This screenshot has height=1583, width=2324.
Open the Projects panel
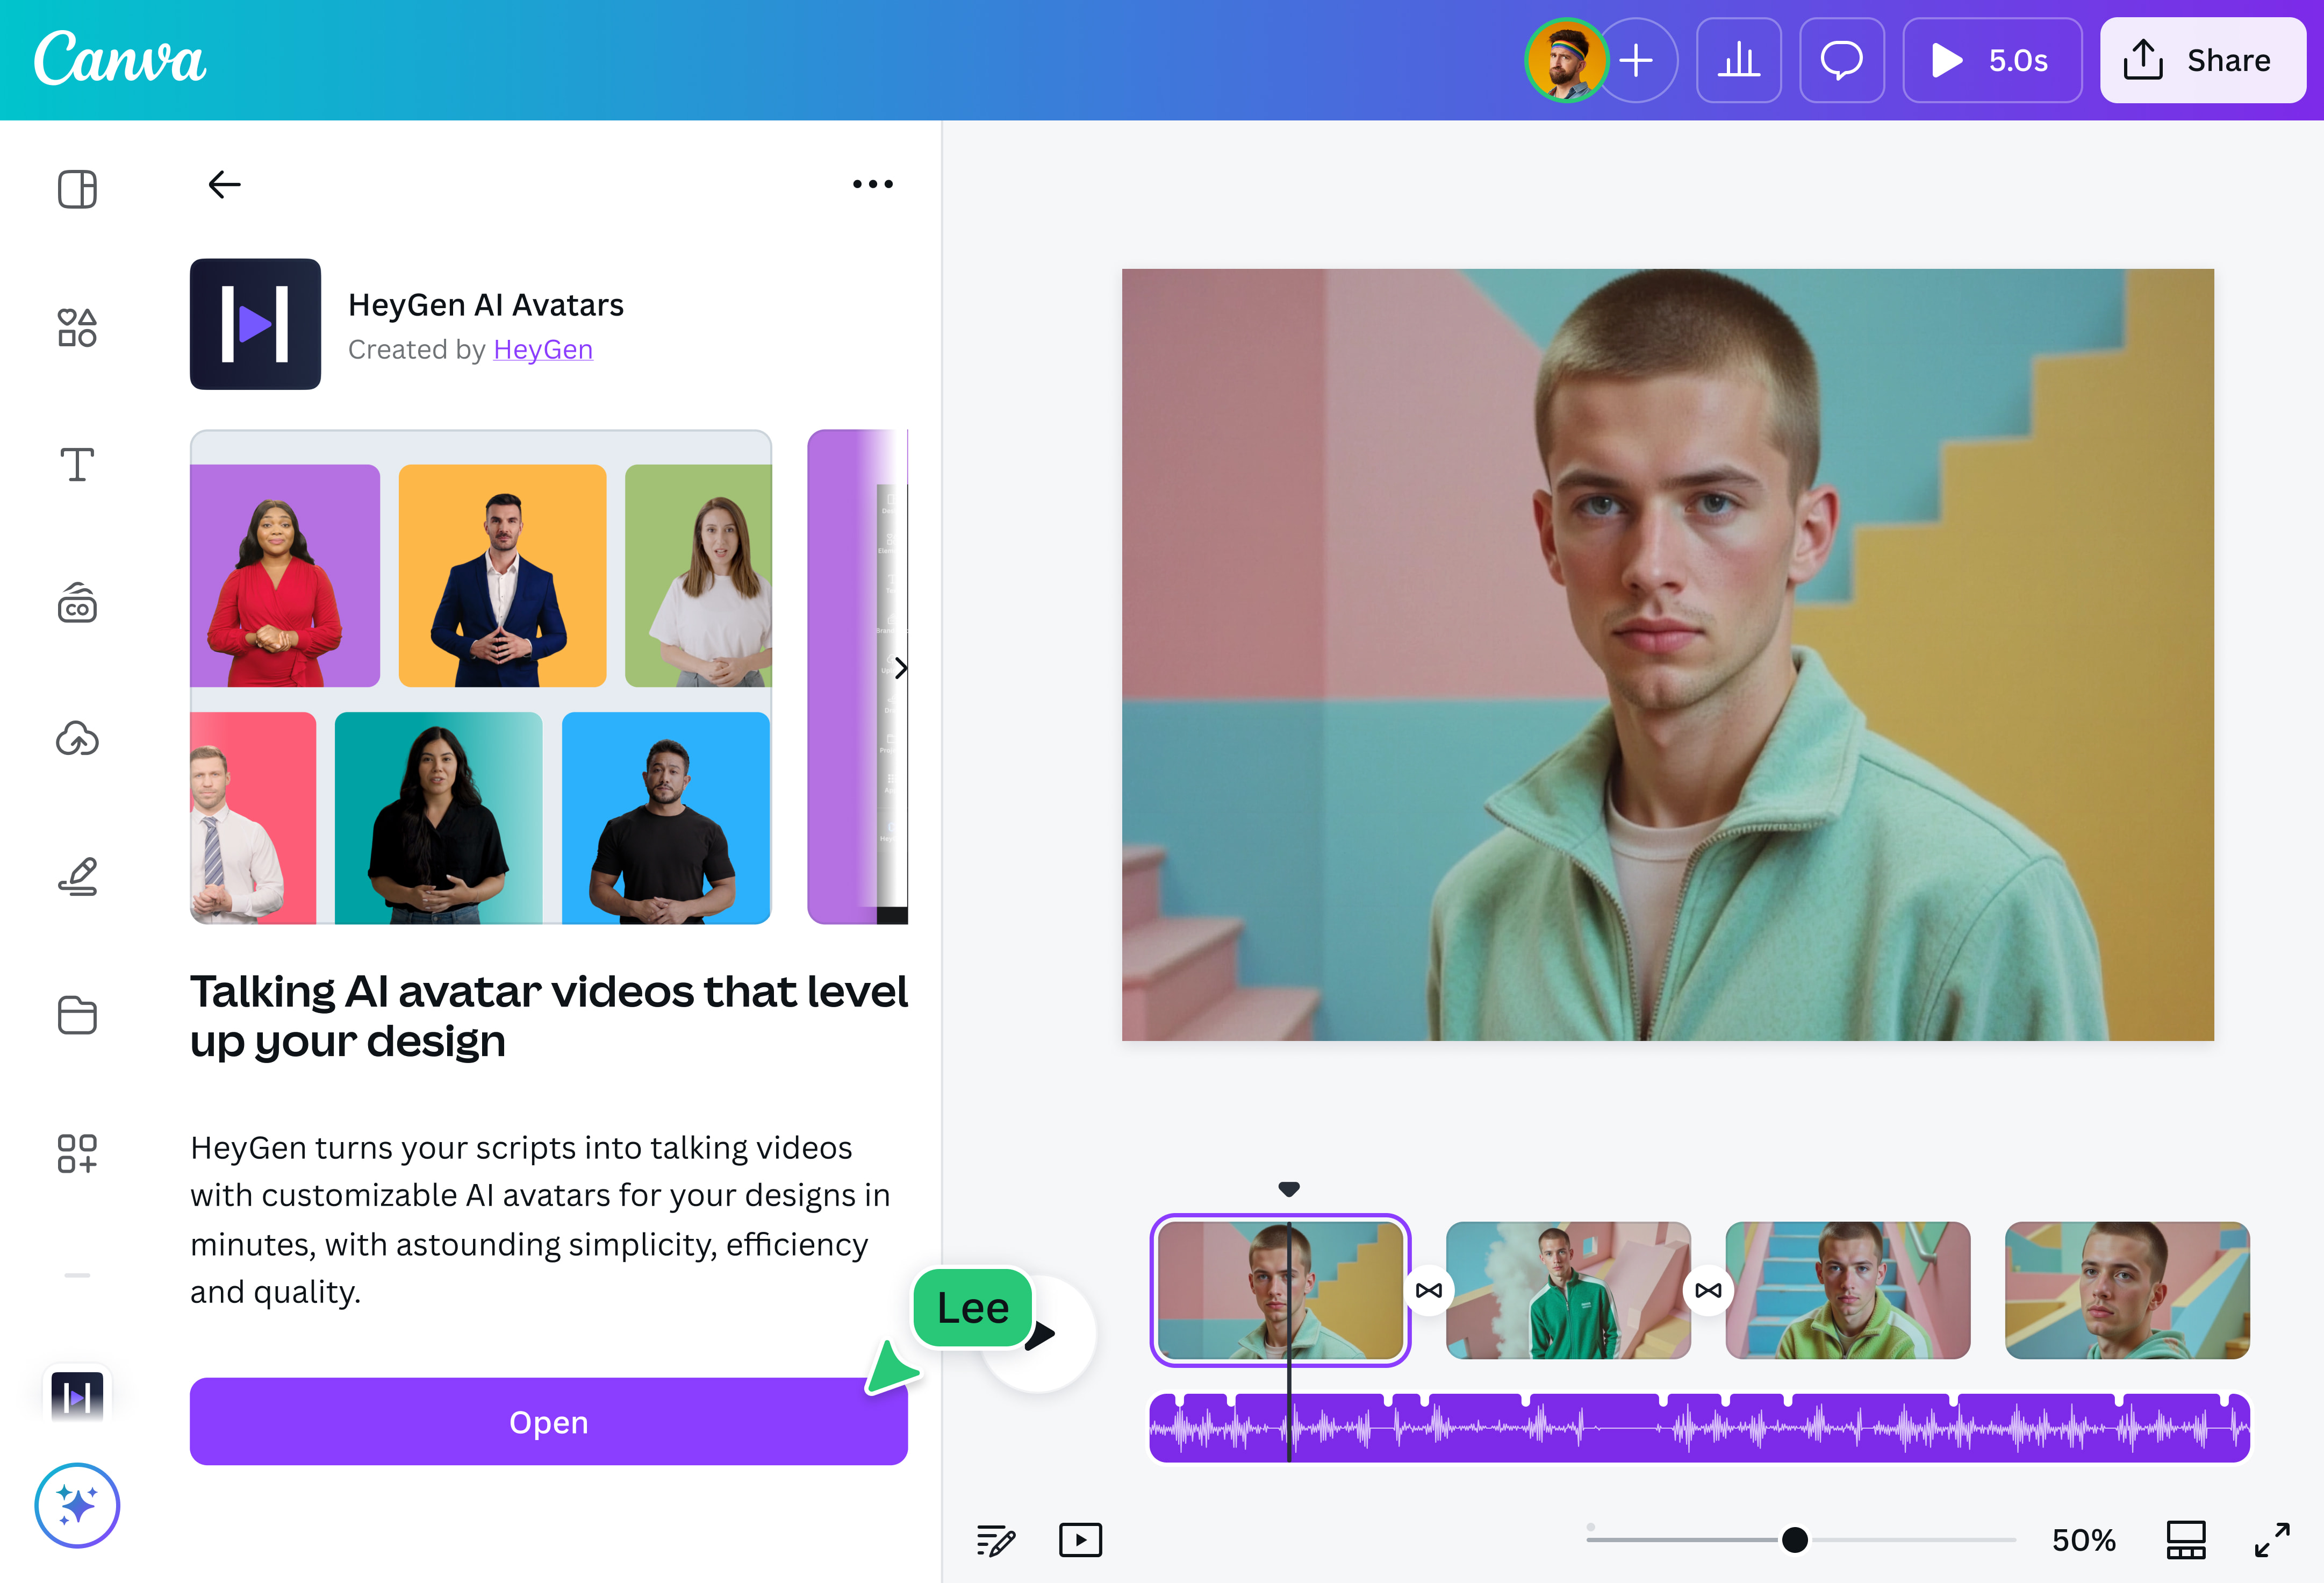click(77, 1016)
